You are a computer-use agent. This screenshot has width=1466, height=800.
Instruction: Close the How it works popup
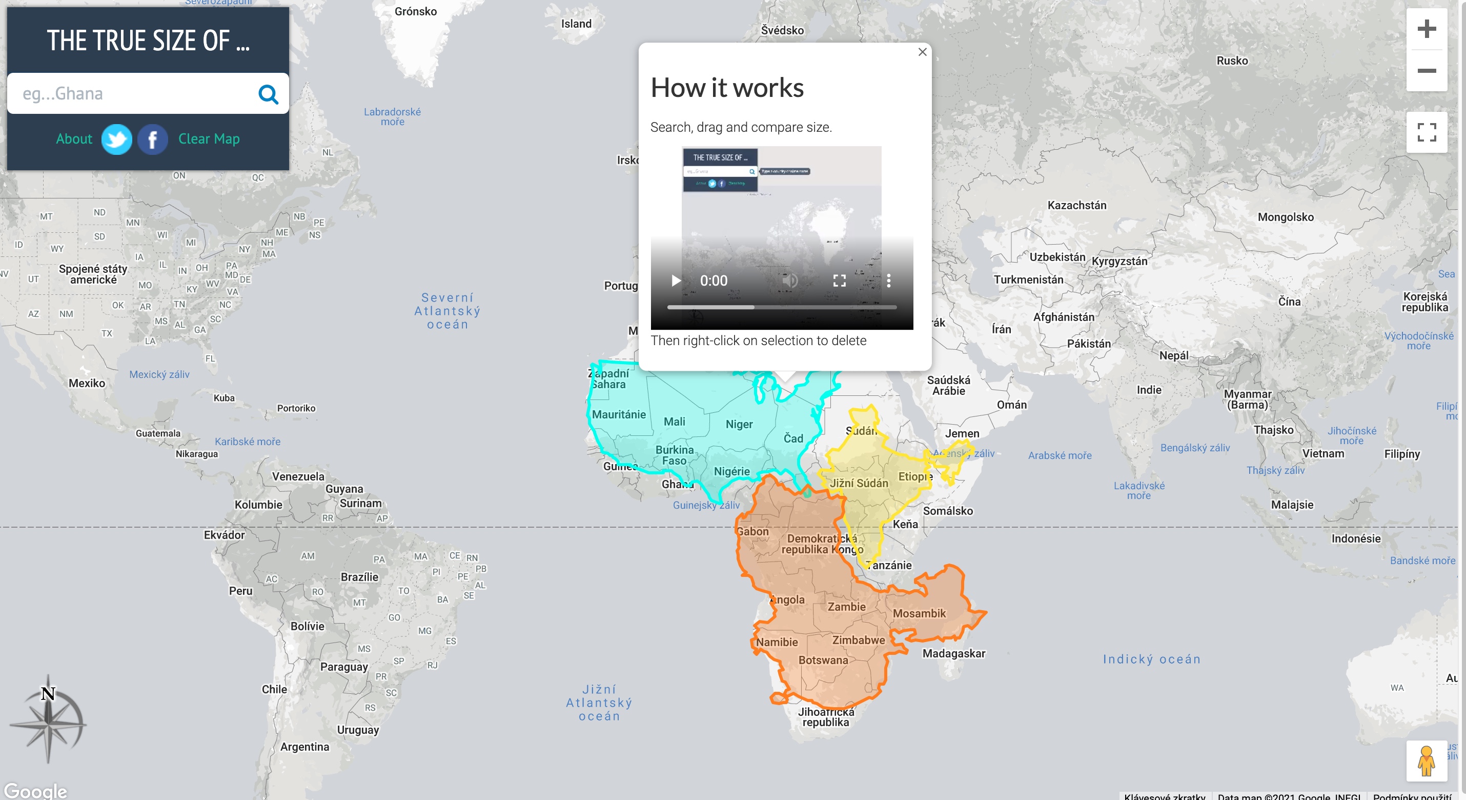pyautogui.click(x=922, y=52)
